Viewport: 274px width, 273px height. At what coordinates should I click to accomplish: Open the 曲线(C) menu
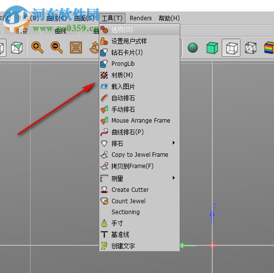(x=57, y=18)
